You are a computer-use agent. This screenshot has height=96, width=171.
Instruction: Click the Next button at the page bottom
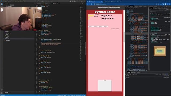click(105, 86)
